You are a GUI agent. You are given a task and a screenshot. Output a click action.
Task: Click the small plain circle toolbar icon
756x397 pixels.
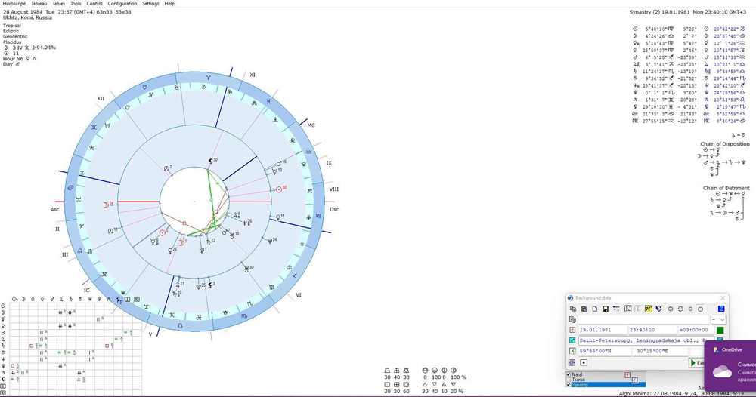(690, 309)
